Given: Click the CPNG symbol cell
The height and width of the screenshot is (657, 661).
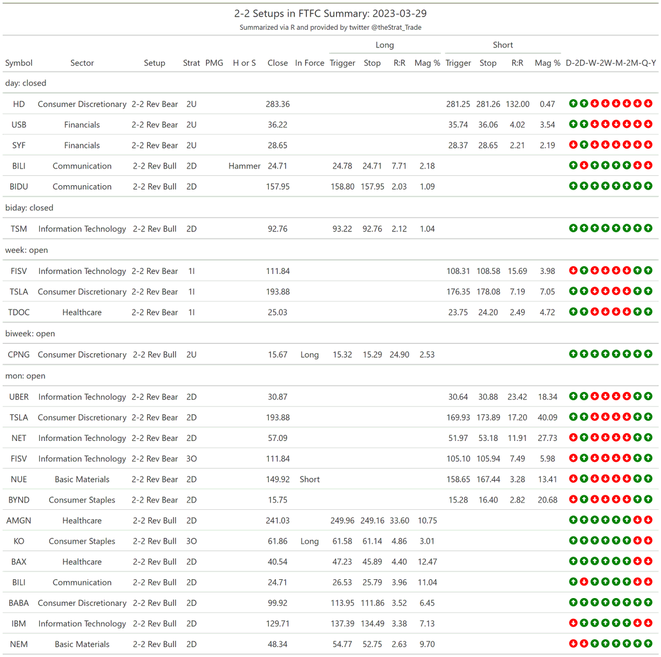Looking at the screenshot, I should coord(19,354).
